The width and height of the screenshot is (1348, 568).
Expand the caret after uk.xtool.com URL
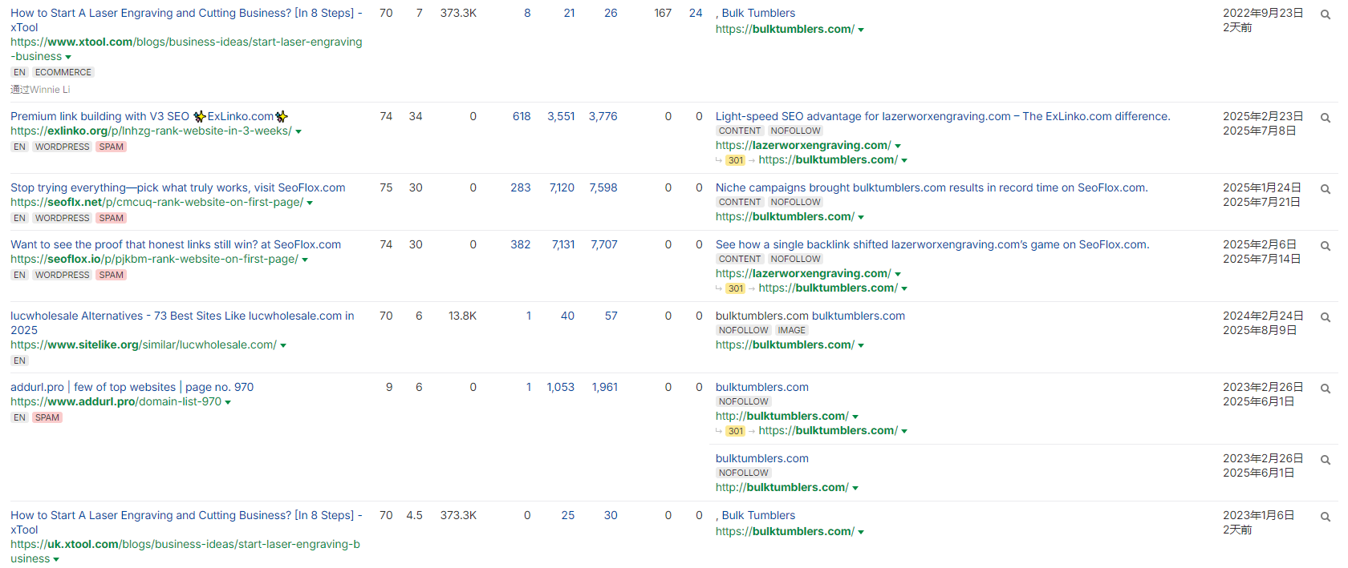pos(56,559)
